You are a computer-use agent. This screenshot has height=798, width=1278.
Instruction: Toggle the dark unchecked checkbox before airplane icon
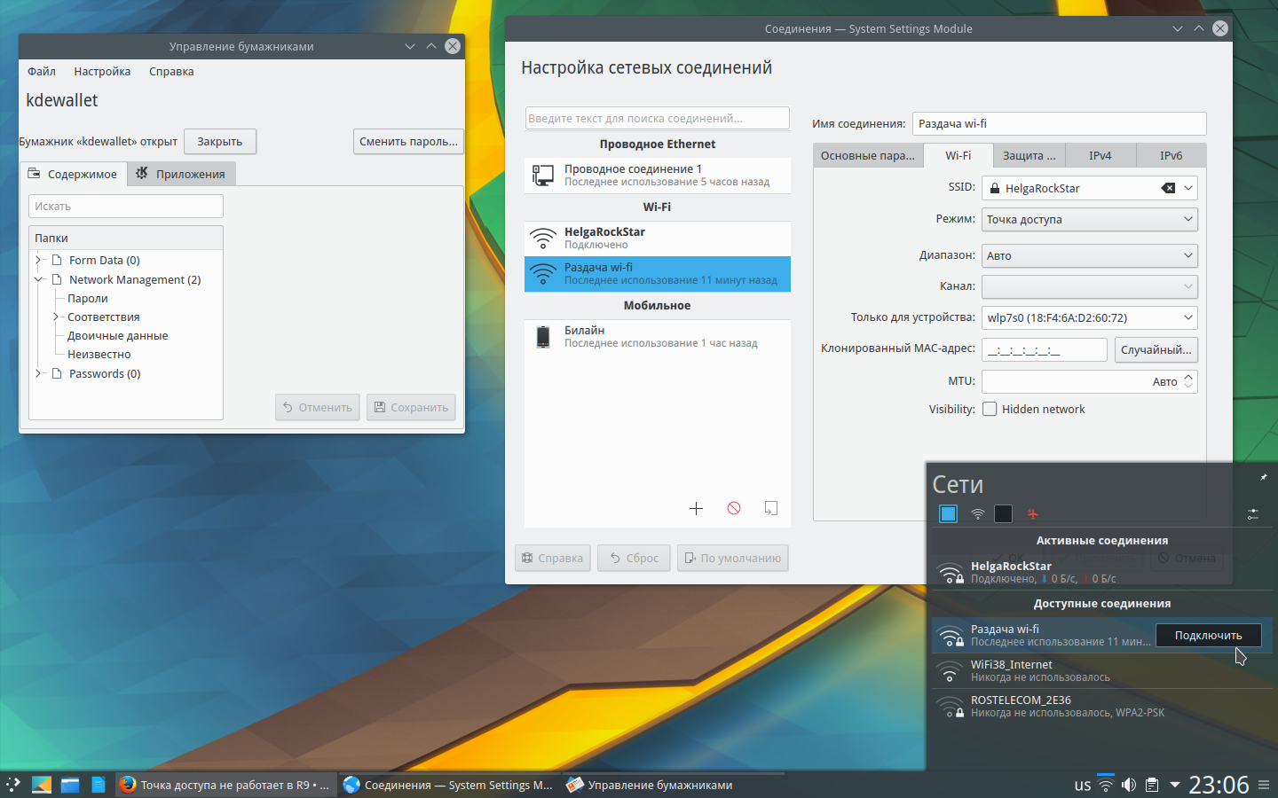(1004, 513)
